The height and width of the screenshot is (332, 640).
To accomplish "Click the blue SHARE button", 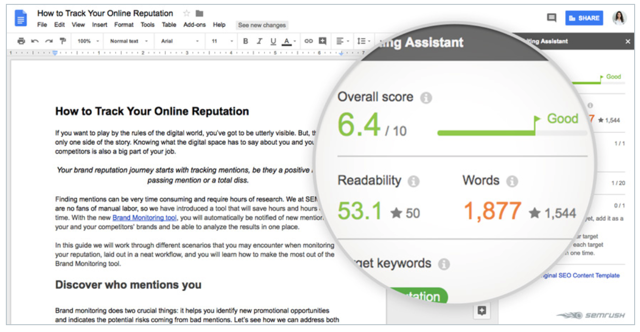I will click(x=584, y=18).
